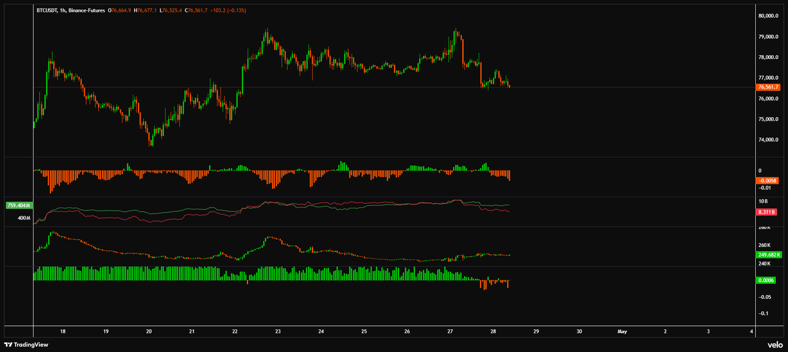Click date label 26 on time axis

(x=407, y=332)
